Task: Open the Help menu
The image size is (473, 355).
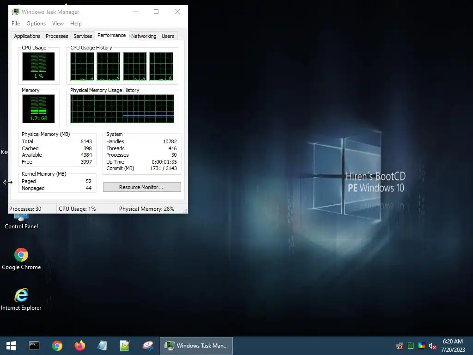Action: coord(76,24)
